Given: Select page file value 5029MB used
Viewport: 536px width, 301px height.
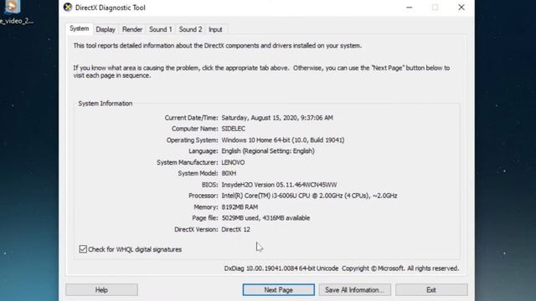Looking at the screenshot, I should [x=265, y=217].
